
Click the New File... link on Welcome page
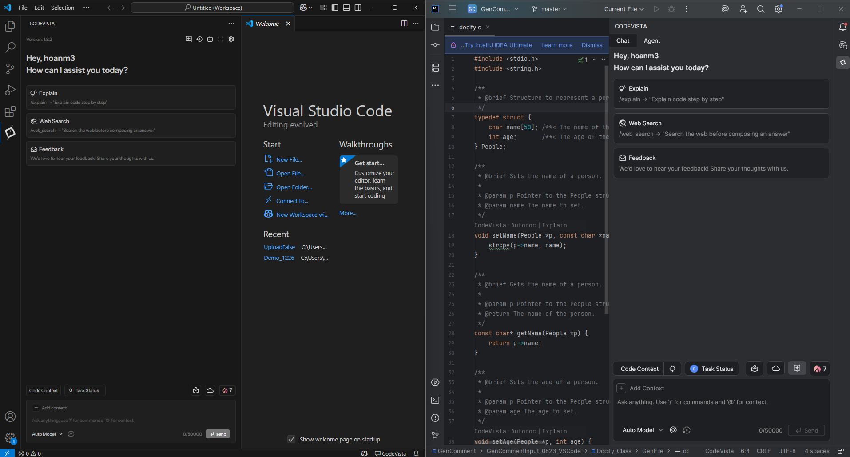pyautogui.click(x=289, y=159)
